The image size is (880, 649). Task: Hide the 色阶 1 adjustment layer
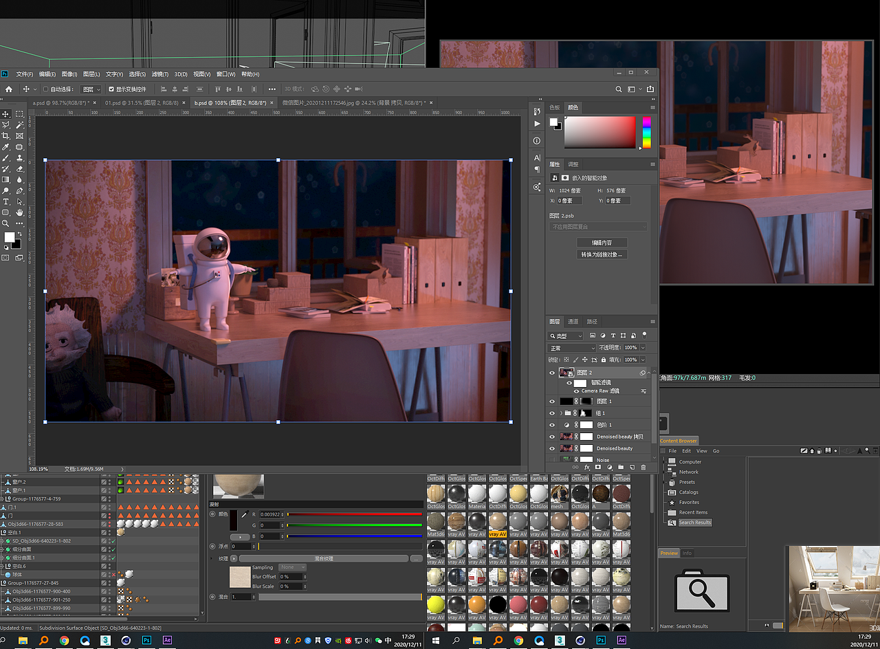click(x=552, y=425)
